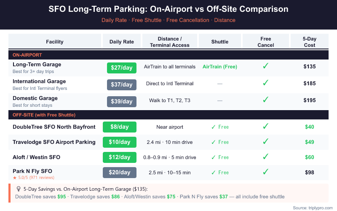Screen dimensions: 337x211
Task: Click Free Cancel checkmark for Long-Term Garage
Action: (x=265, y=66)
